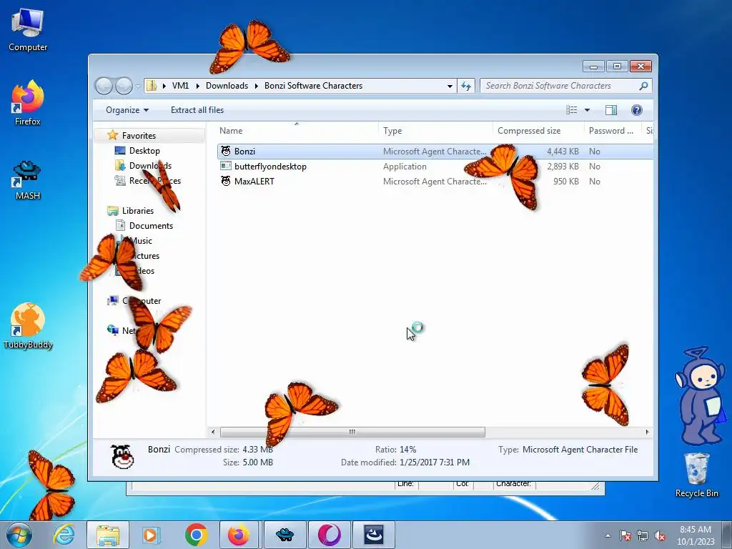The image size is (732, 549).
Task: Click the network tray icon
Action: pos(643,535)
